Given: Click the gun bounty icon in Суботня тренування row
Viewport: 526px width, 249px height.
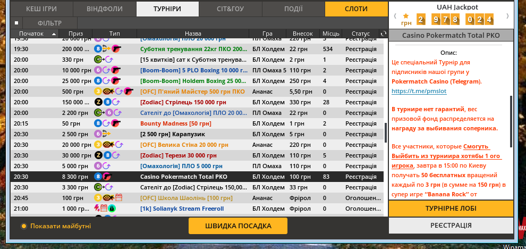Looking at the screenshot, I should click(116, 49).
